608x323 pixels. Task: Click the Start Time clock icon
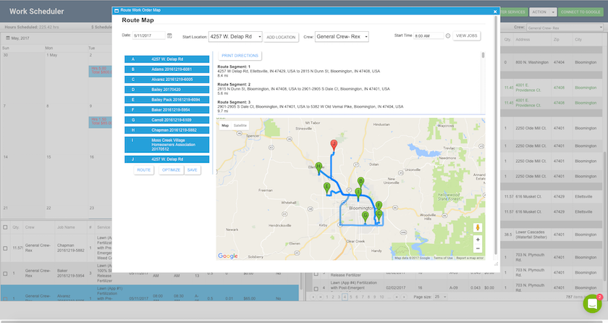point(447,35)
